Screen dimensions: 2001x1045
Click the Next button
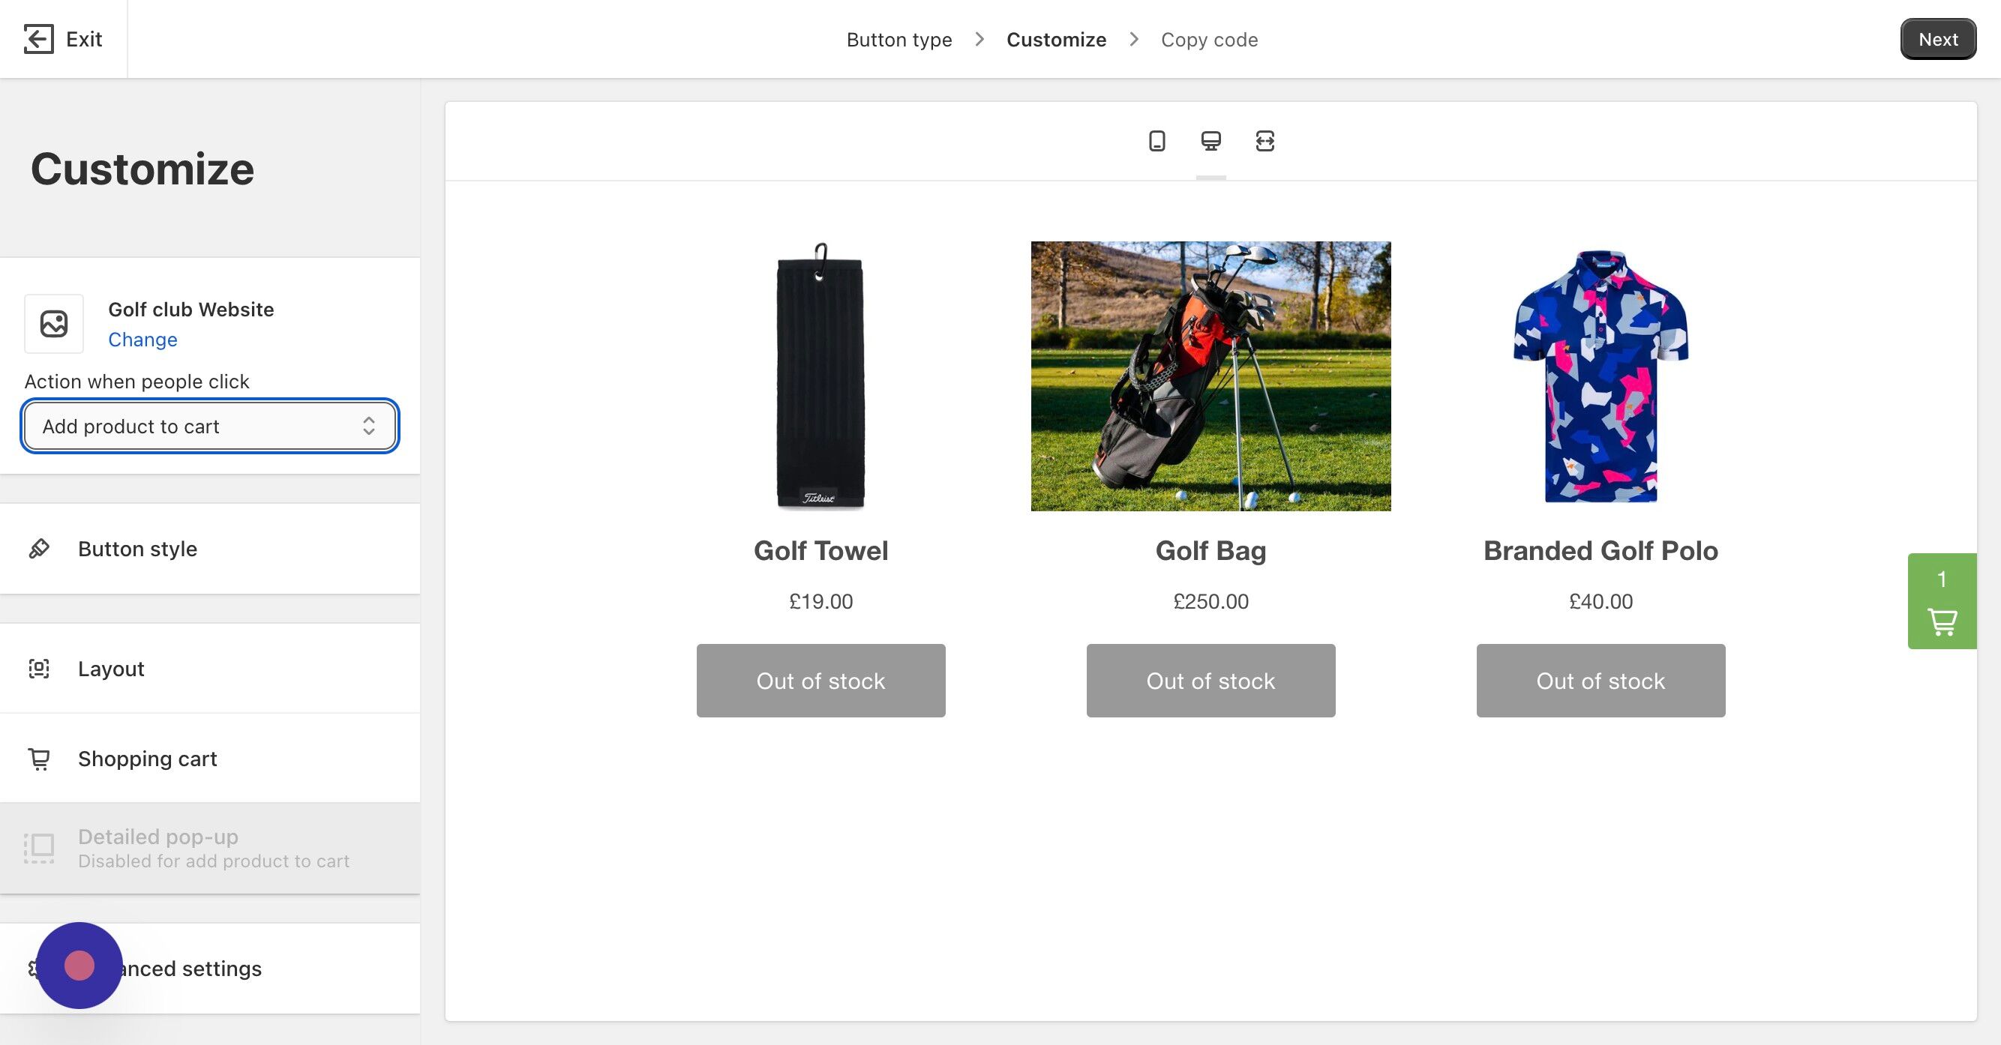1938,39
